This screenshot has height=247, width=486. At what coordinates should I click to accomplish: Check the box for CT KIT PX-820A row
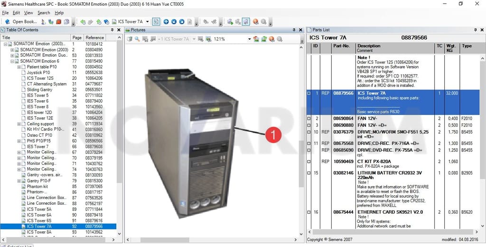tap(308, 161)
